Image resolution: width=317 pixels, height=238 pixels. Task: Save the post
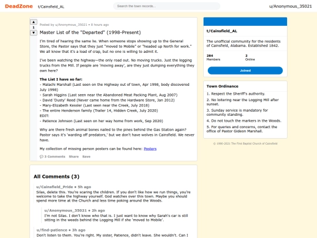pos(86,156)
